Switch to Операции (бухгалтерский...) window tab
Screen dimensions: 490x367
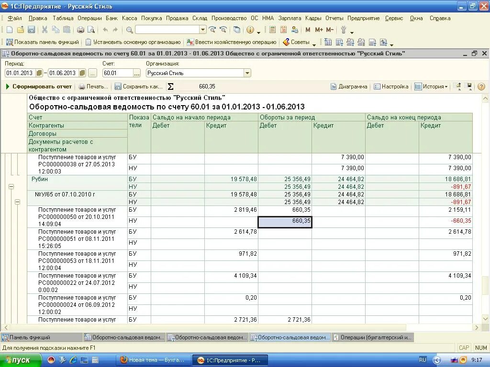(x=373, y=337)
